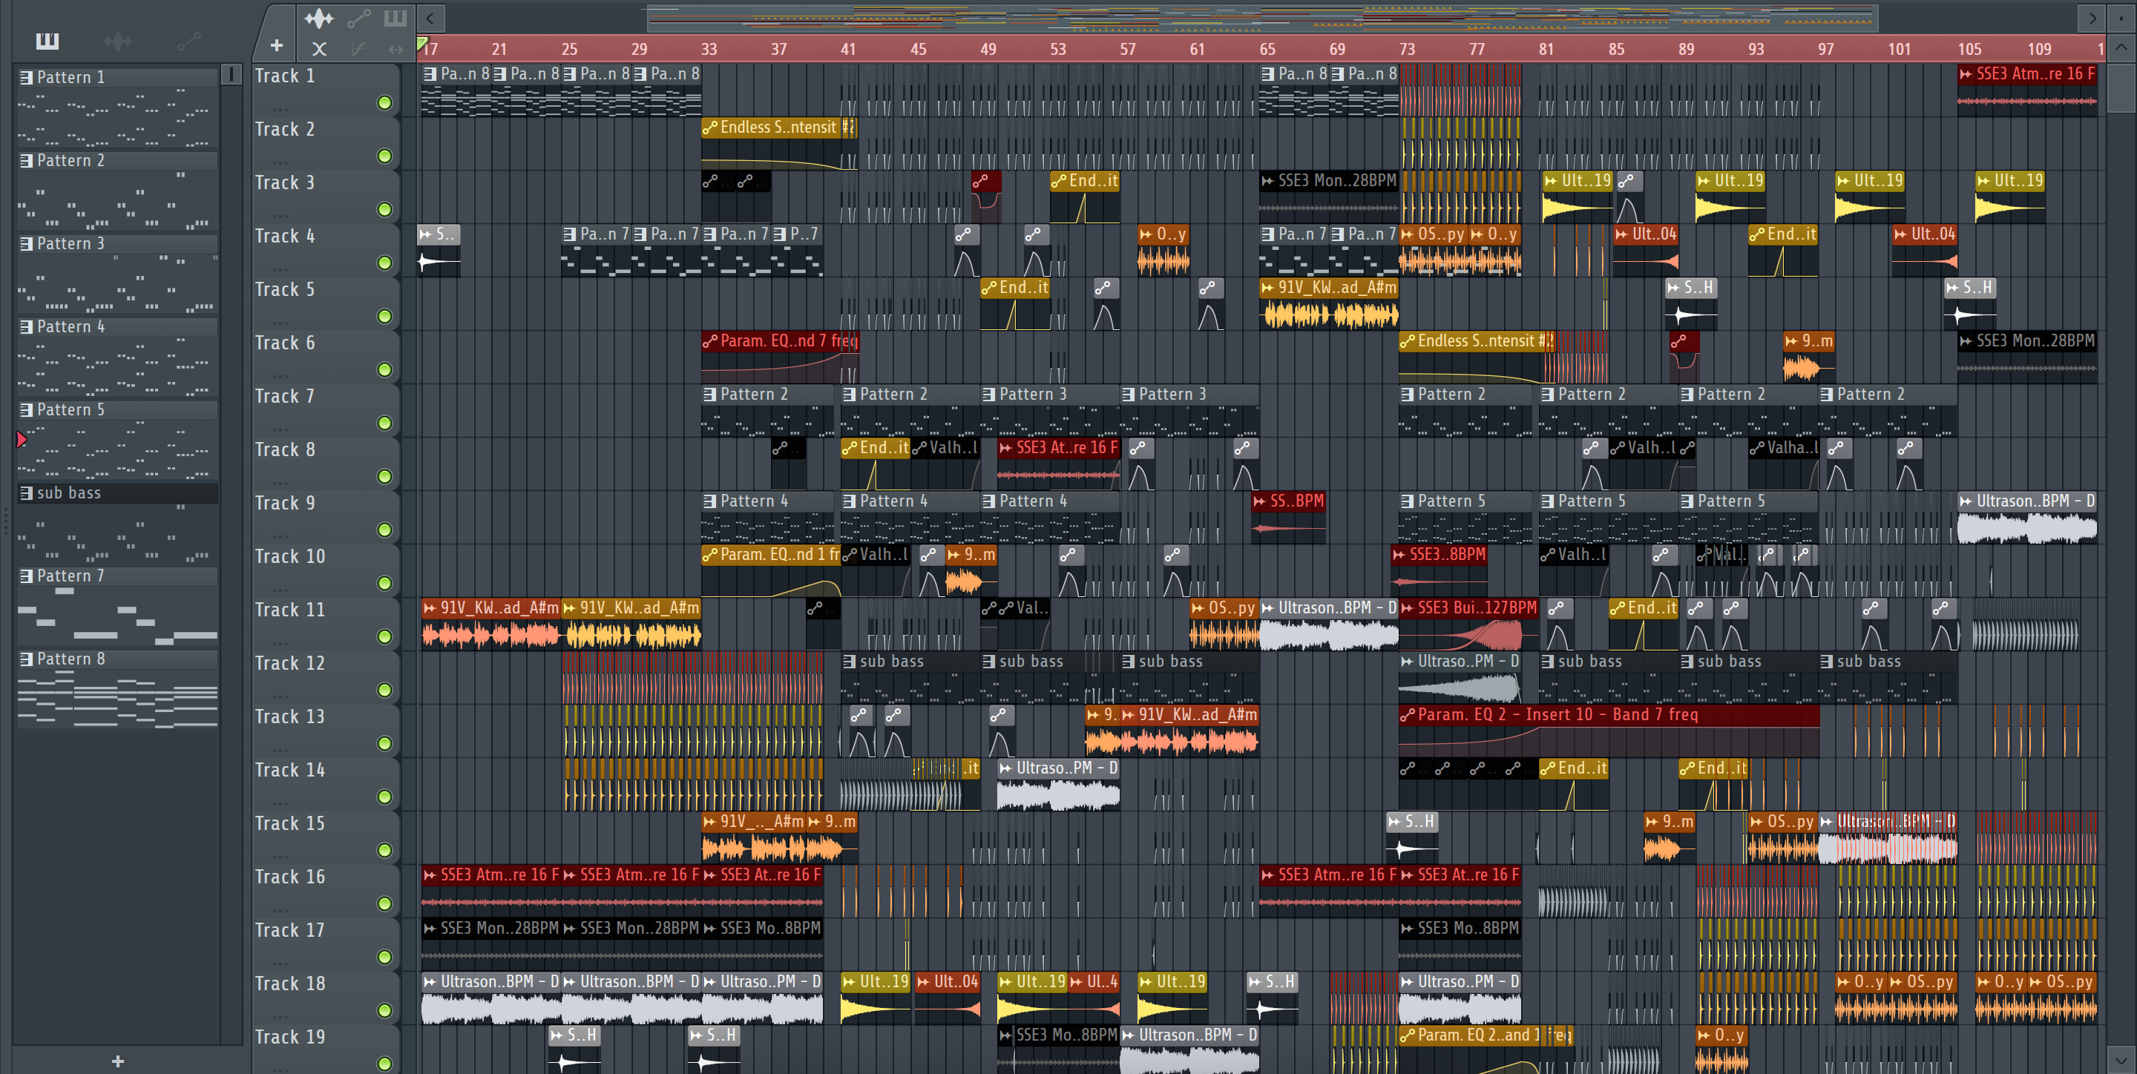The height and width of the screenshot is (1074, 2137).
Task: Click the timeline scroll-right arrow
Action: [2092, 17]
